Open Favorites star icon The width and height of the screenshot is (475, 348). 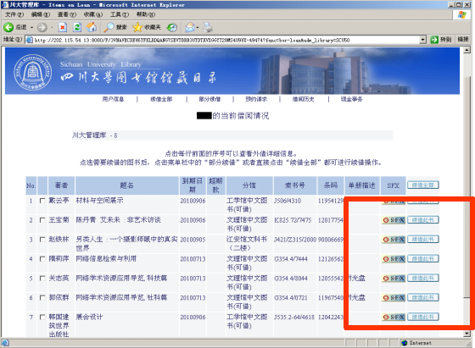[x=137, y=27]
